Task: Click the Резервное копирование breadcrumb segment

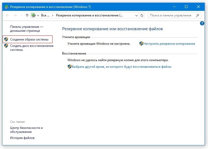Action: point(89,15)
